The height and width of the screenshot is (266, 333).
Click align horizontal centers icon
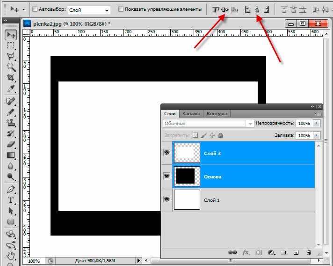(x=257, y=9)
